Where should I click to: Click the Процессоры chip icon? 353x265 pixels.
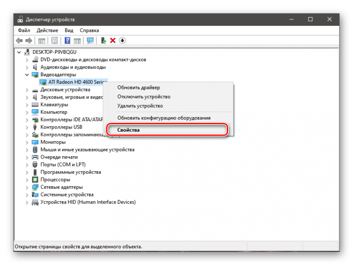tap(35, 180)
